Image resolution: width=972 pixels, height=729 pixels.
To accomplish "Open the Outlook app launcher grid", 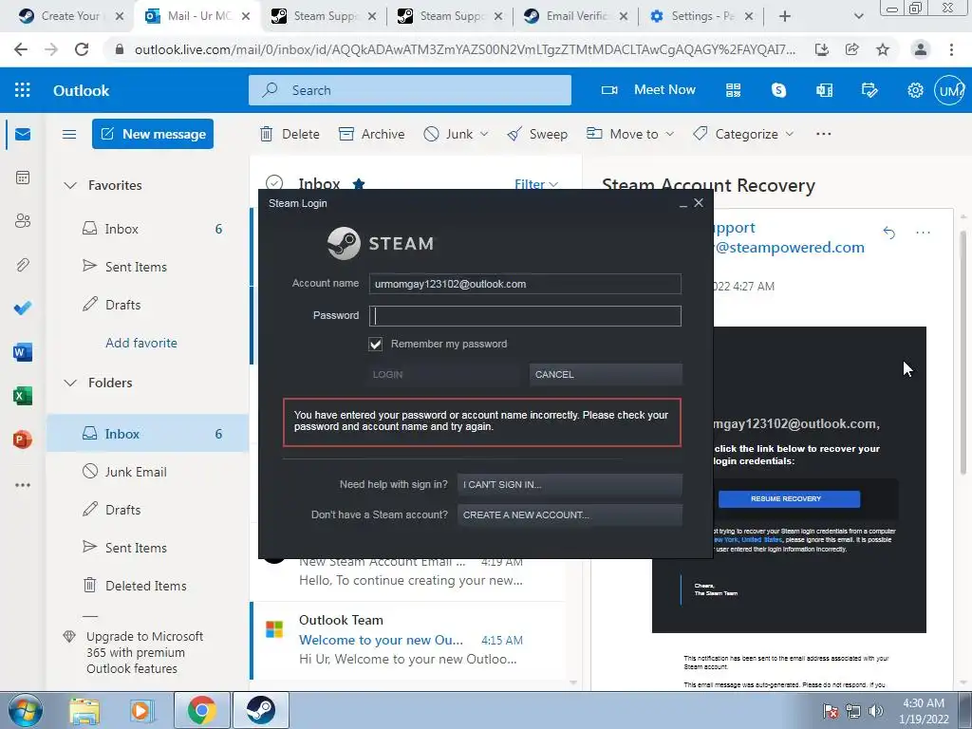I will (x=23, y=90).
